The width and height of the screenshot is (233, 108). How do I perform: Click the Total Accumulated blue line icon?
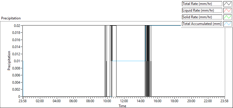[x=227, y=24]
